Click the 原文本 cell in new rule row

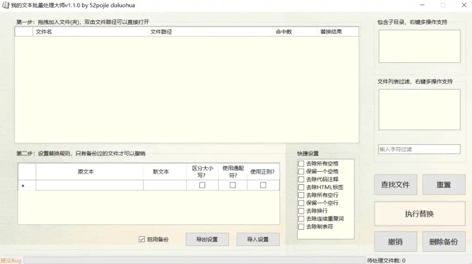click(x=90, y=185)
